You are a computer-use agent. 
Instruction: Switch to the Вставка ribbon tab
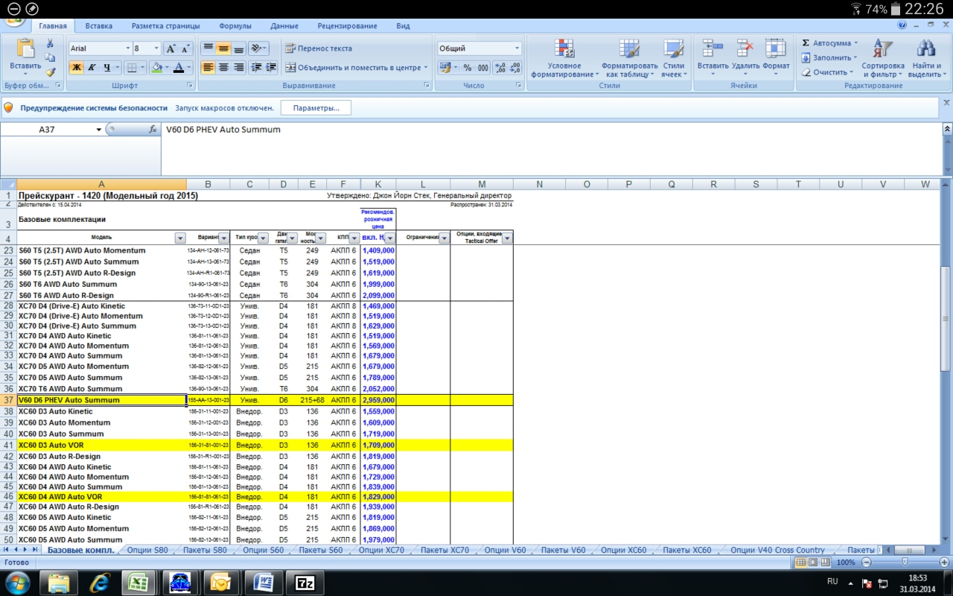[98, 26]
